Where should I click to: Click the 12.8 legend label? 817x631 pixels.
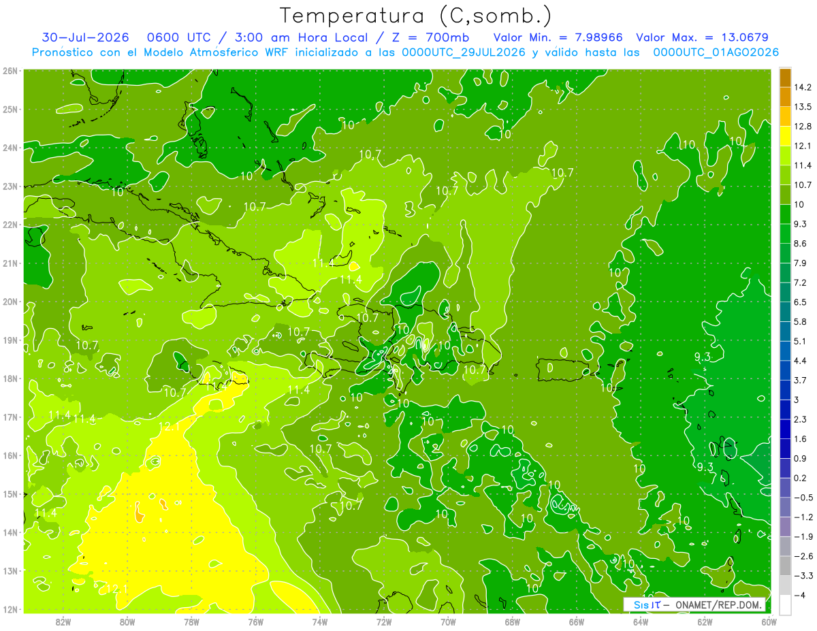(803, 126)
